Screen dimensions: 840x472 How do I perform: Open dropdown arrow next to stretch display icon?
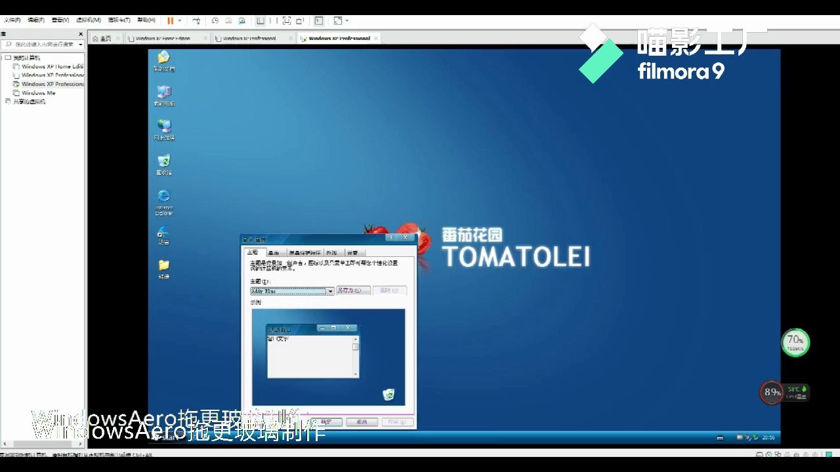(x=347, y=20)
